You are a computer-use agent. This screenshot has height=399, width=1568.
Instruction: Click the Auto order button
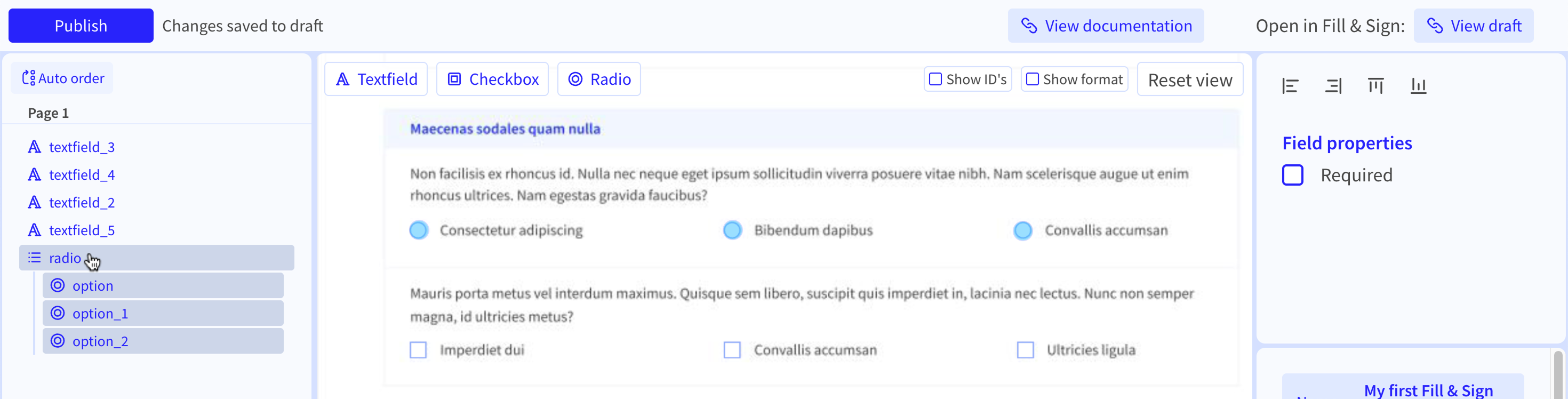tap(62, 78)
